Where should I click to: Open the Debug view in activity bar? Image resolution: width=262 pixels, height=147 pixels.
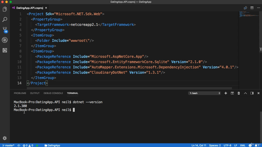point(5,40)
